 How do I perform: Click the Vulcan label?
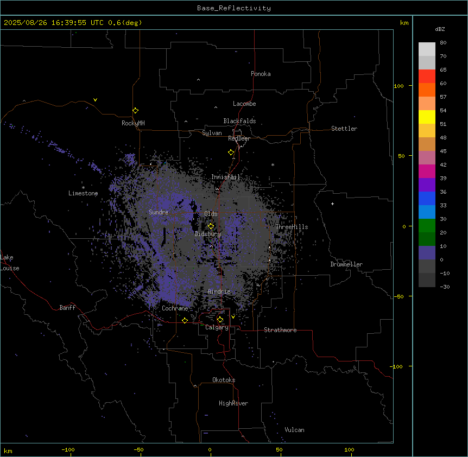point(294,430)
